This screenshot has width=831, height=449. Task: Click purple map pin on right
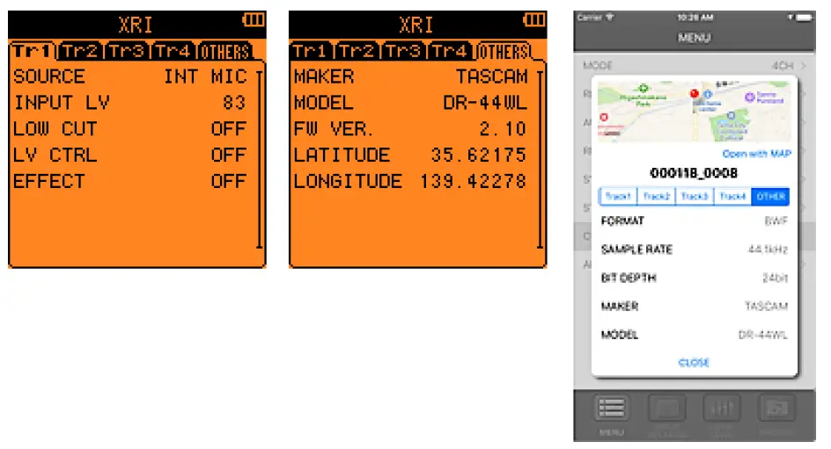point(749,97)
